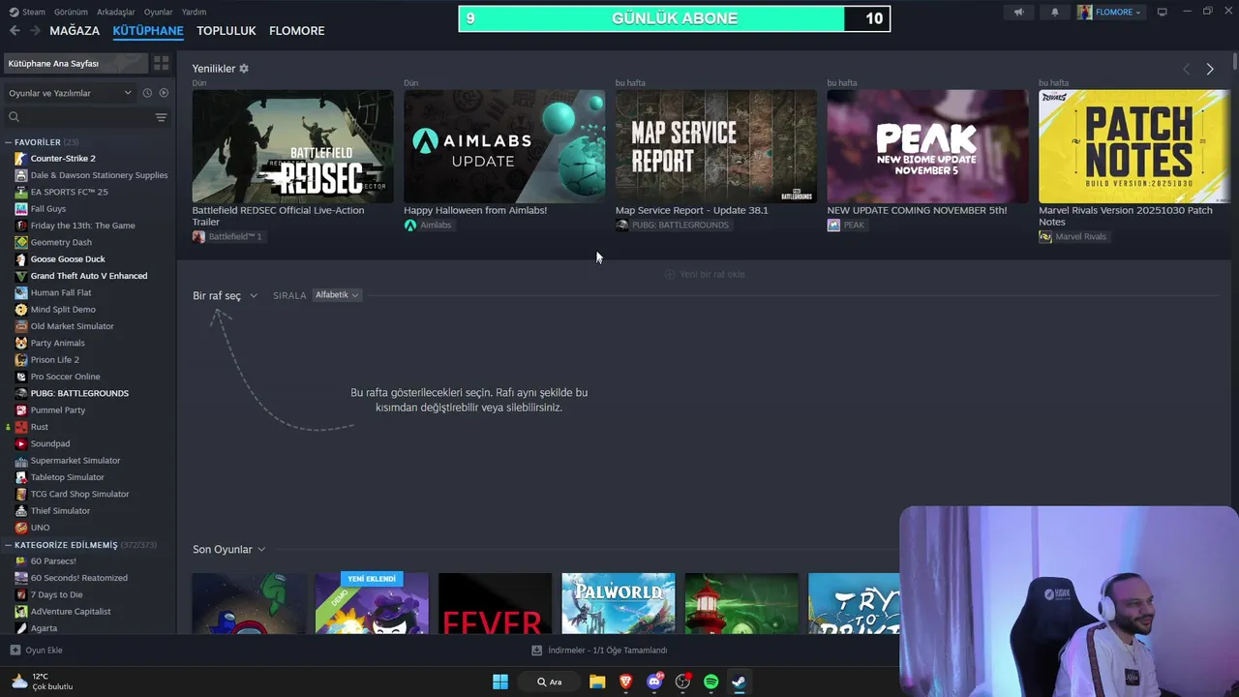Image resolution: width=1239 pixels, height=697 pixels.
Task: Click Aimlabs link under news card
Action: click(x=436, y=225)
